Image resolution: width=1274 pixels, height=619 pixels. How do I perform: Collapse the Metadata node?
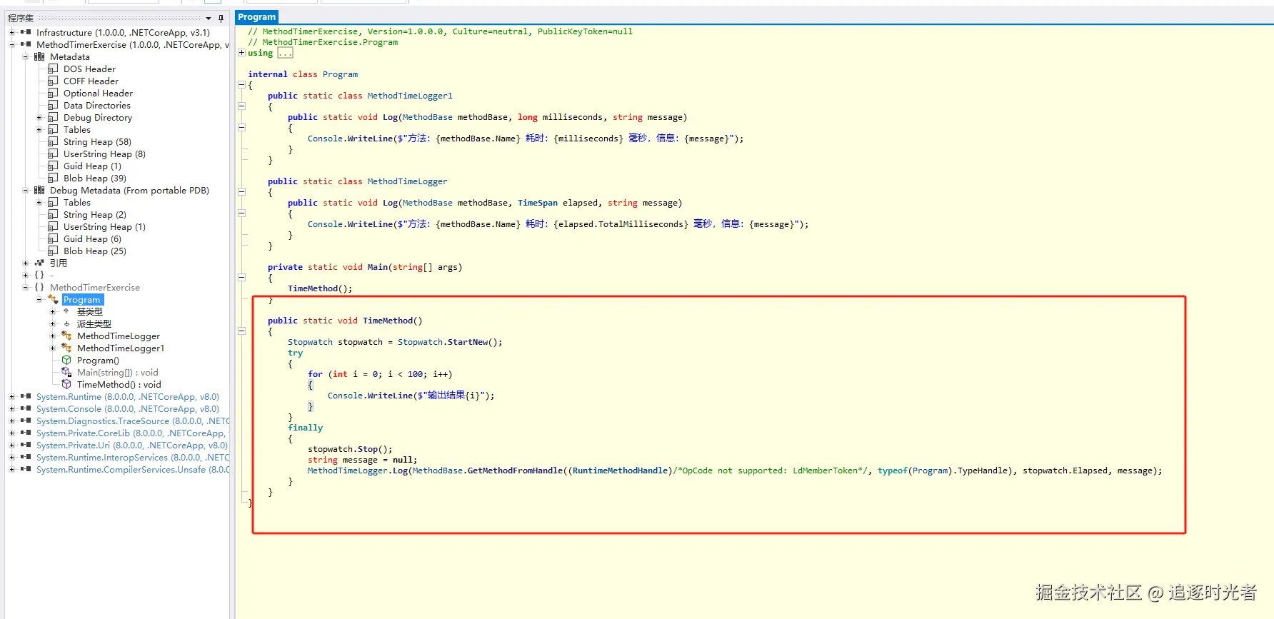coord(25,56)
